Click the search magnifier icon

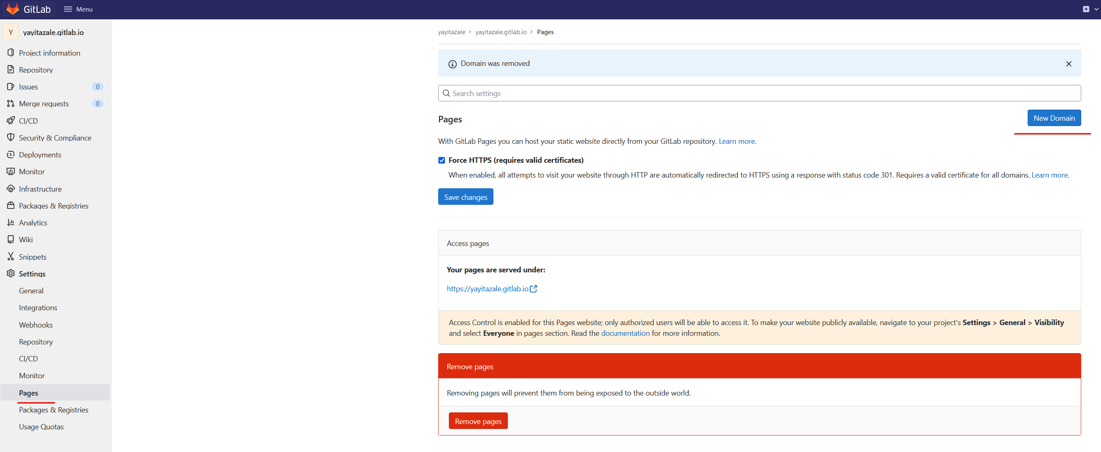pyautogui.click(x=446, y=93)
